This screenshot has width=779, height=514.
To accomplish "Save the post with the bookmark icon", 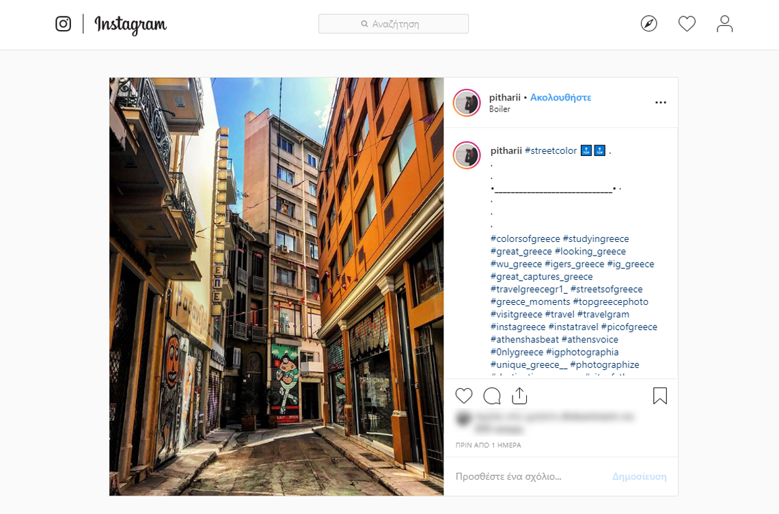I will [659, 396].
